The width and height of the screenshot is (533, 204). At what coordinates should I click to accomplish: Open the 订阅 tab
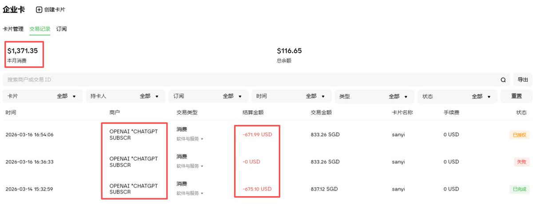(61, 29)
